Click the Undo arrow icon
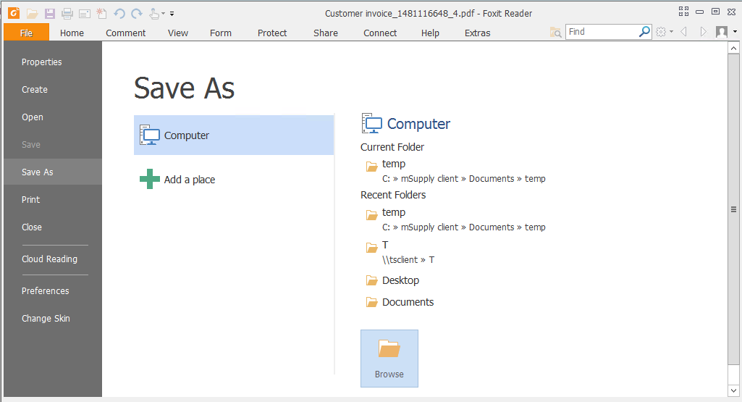 tap(119, 13)
